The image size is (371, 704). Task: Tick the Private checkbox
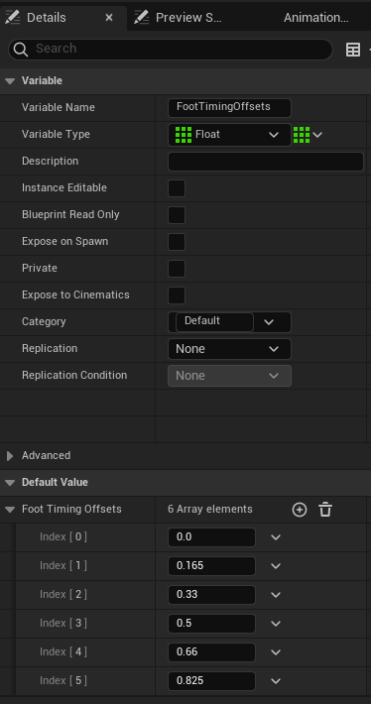coord(177,269)
